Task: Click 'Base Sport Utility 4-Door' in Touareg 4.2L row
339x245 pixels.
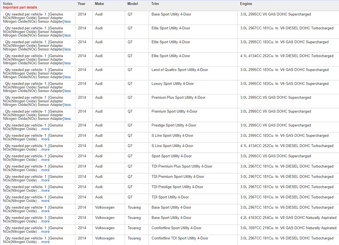Action: click(x=171, y=218)
